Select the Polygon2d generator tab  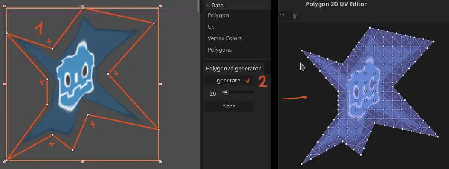[233, 68]
